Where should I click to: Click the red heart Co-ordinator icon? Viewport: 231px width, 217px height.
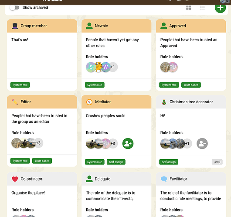pos(15,179)
